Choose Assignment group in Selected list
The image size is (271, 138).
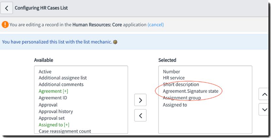[x=182, y=98]
